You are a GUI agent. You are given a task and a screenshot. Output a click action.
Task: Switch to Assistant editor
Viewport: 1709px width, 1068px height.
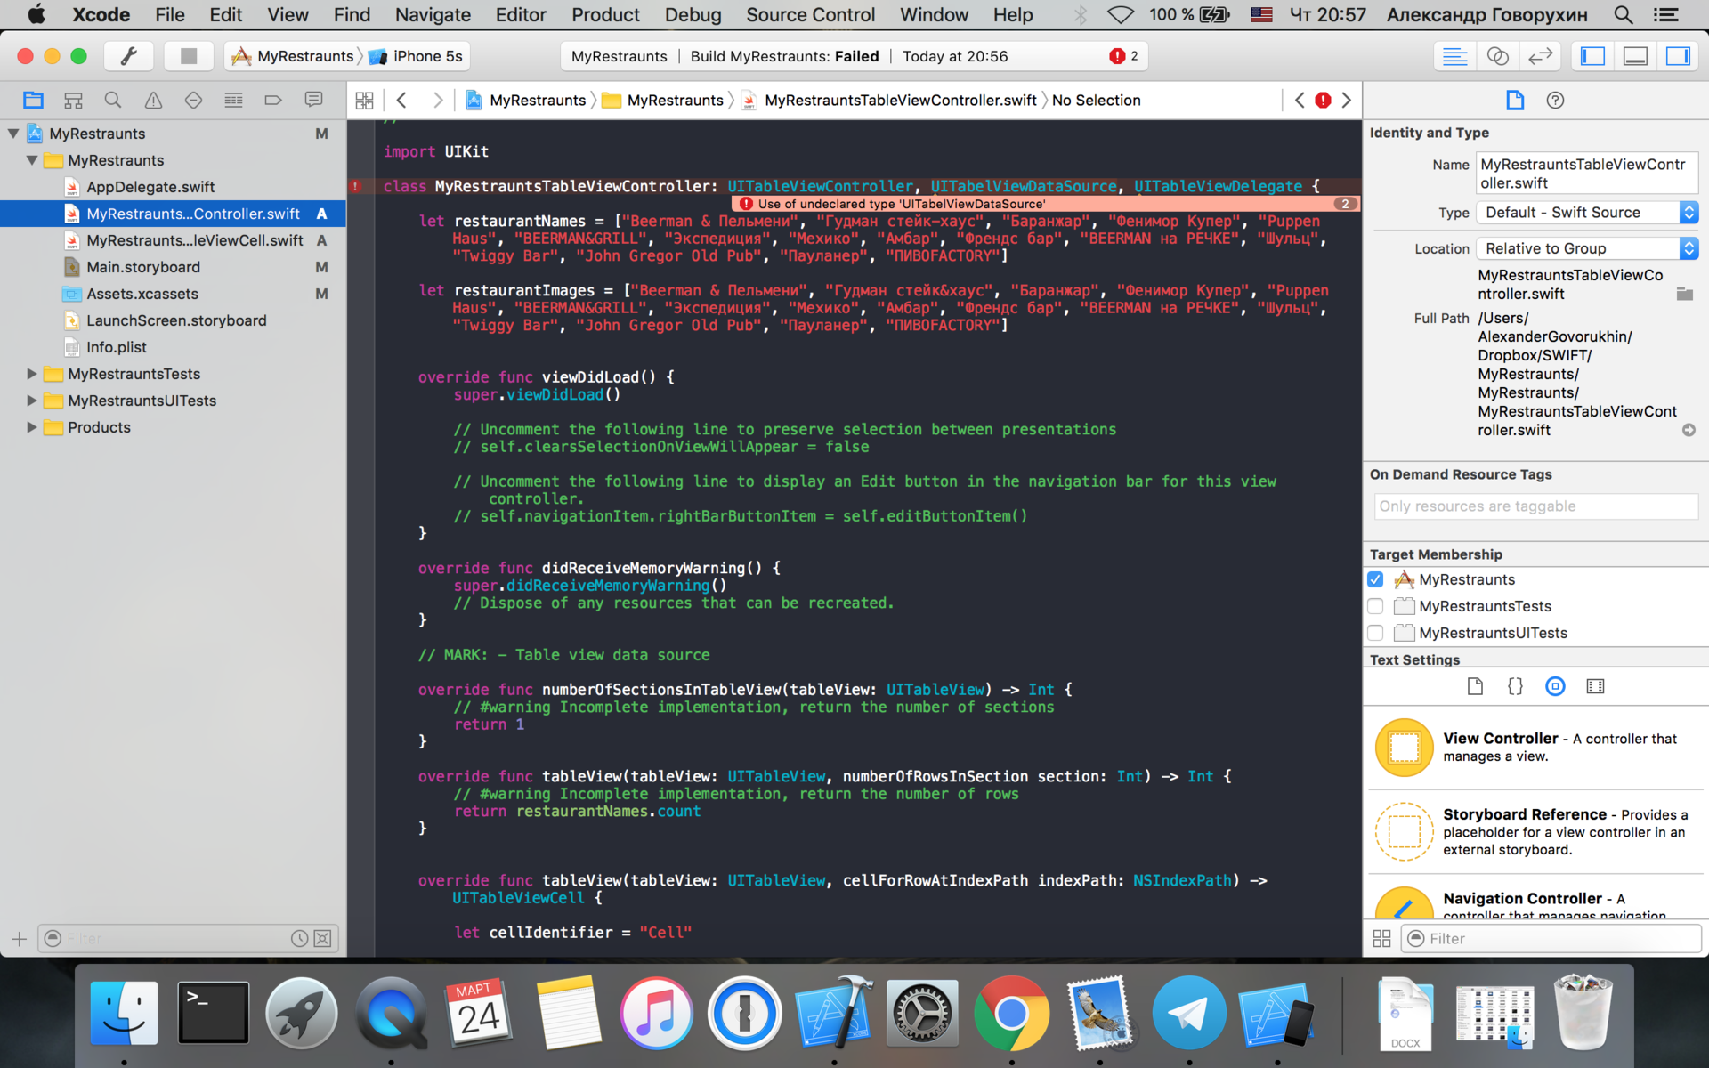pyautogui.click(x=1497, y=56)
